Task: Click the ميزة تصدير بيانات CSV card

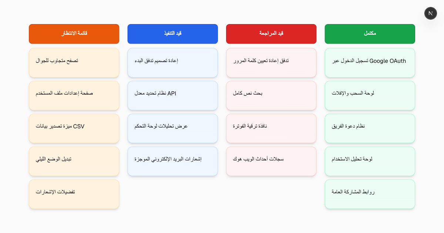Action: pyautogui.click(x=74, y=128)
